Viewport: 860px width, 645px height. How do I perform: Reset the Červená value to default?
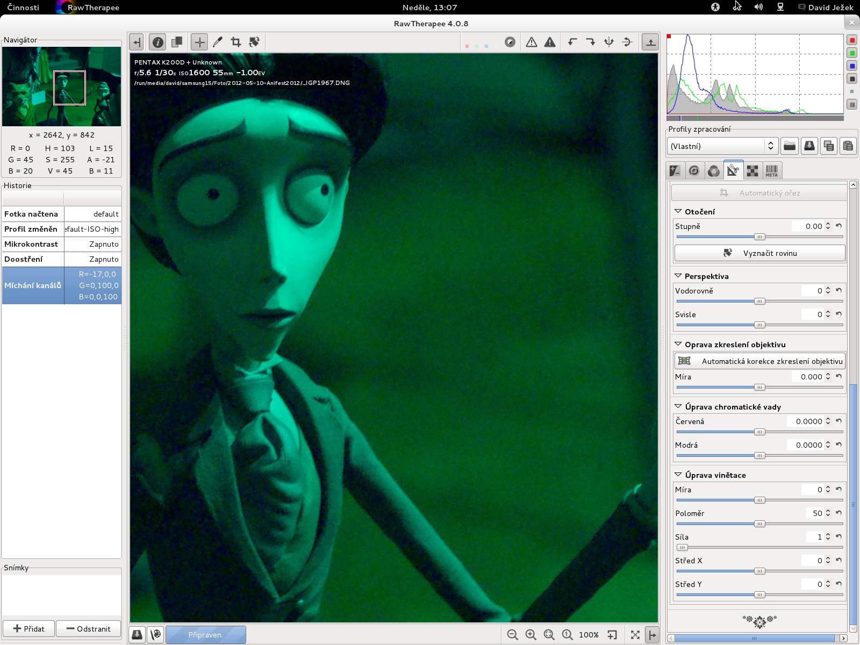[838, 421]
